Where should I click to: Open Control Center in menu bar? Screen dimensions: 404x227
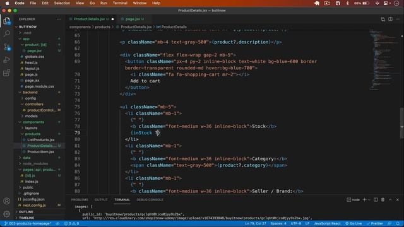(x=386, y=3)
